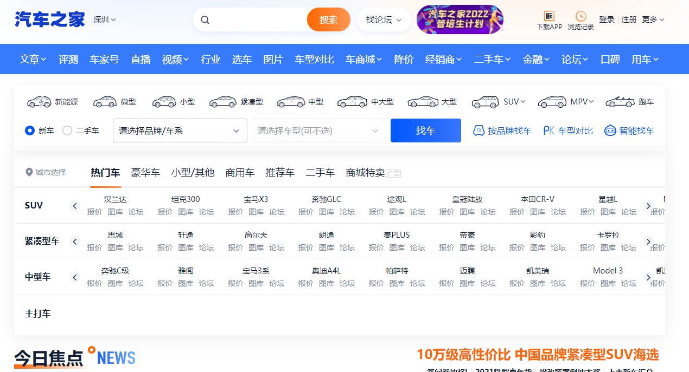Switch to the 豪华车 tab
The height and width of the screenshot is (372, 689).
[145, 173]
